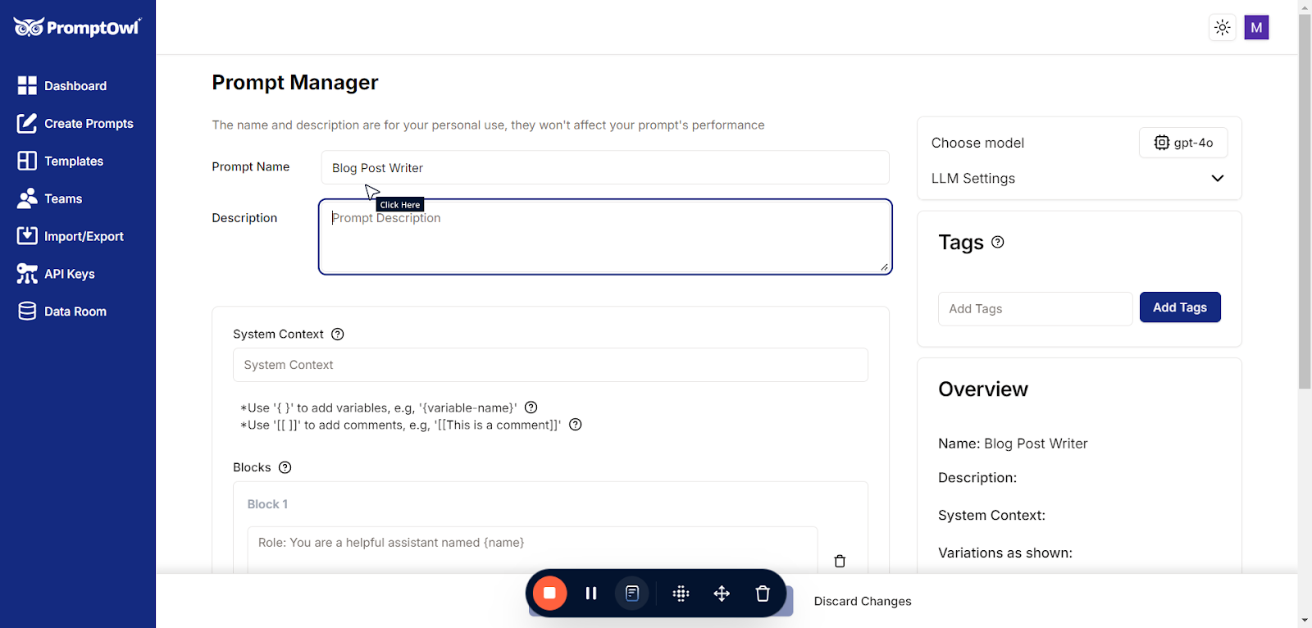Expand the LLM Settings section
Image resolution: width=1312 pixels, height=628 pixels.
[x=1217, y=178]
